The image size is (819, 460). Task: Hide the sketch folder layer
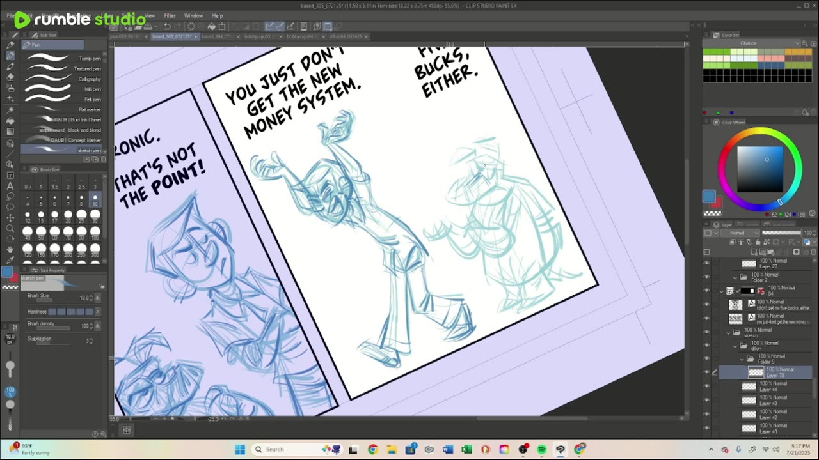(x=706, y=332)
